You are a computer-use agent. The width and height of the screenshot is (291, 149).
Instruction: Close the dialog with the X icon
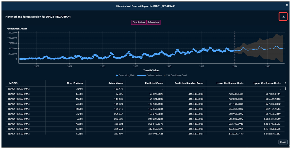click(x=287, y=6)
